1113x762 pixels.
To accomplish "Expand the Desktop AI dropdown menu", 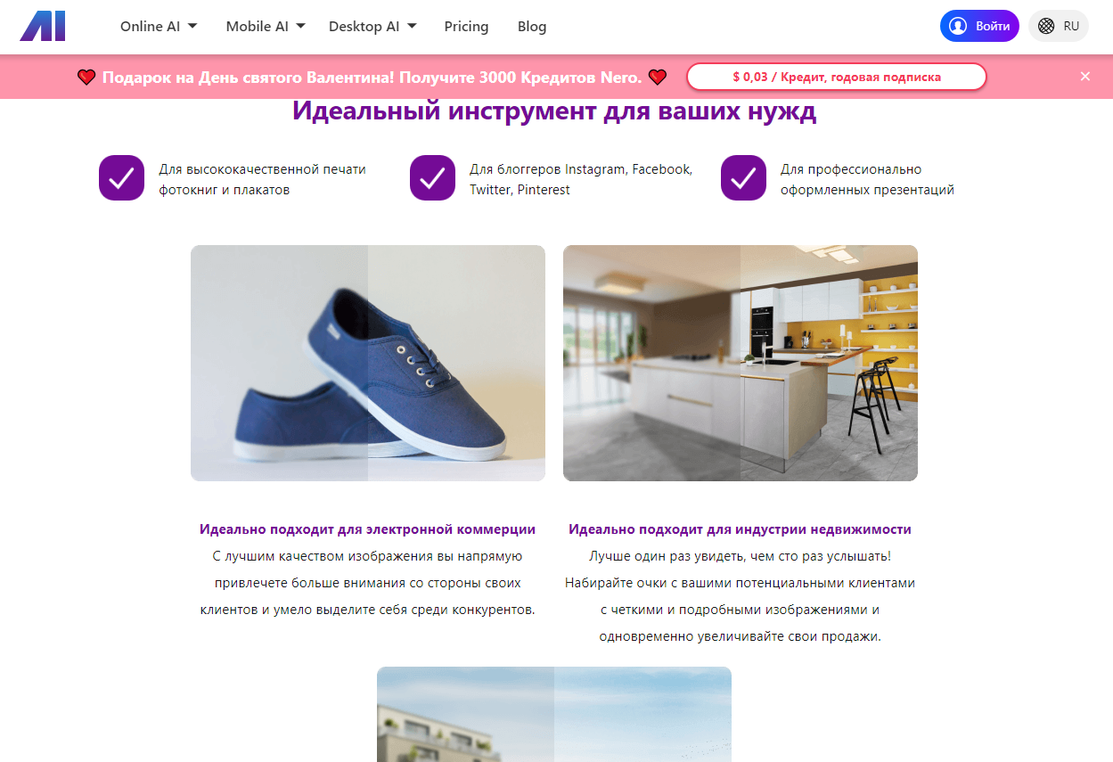I will point(372,26).
